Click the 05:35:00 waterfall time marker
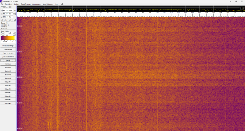 click(x=20, y=77)
